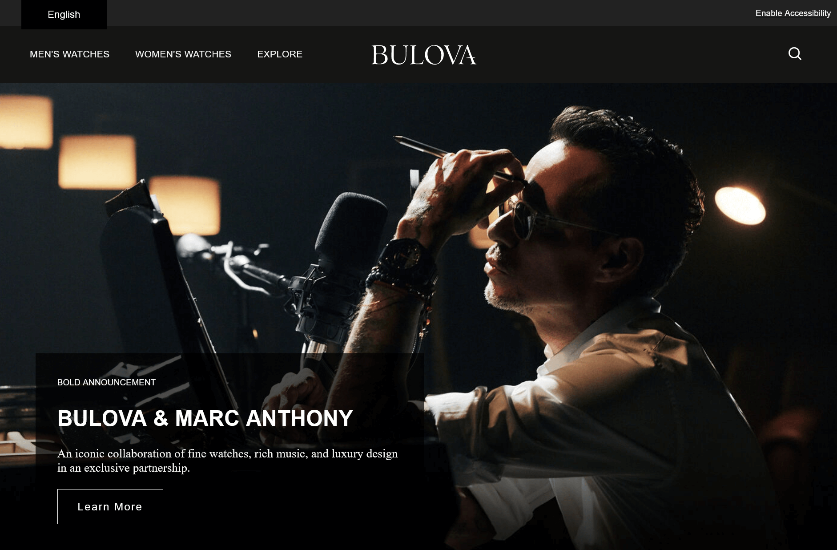Image resolution: width=837 pixels, height=550 pixels.
Task: Click the Bold Announcement label
Action: tap(106, 382)
